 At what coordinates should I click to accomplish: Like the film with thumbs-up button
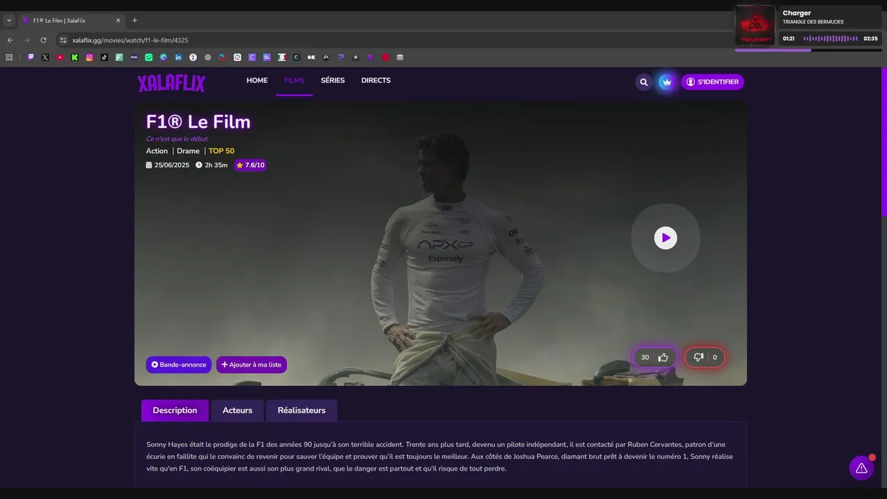[655, 358]
